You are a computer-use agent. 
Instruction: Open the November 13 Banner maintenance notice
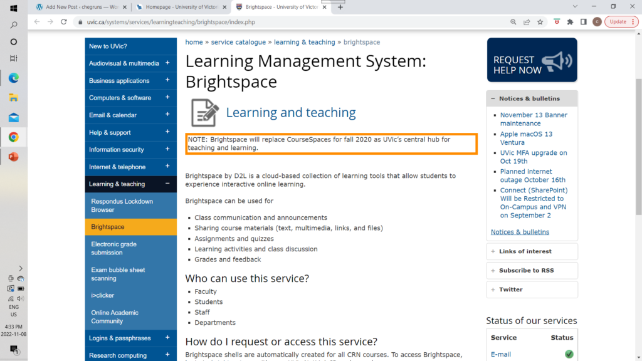533,119
